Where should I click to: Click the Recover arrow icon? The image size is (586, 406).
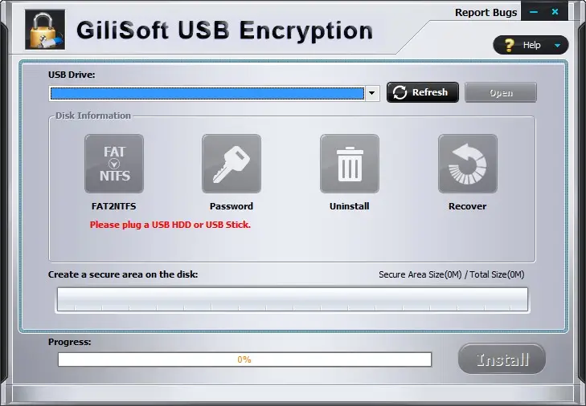tap(468, 164)
